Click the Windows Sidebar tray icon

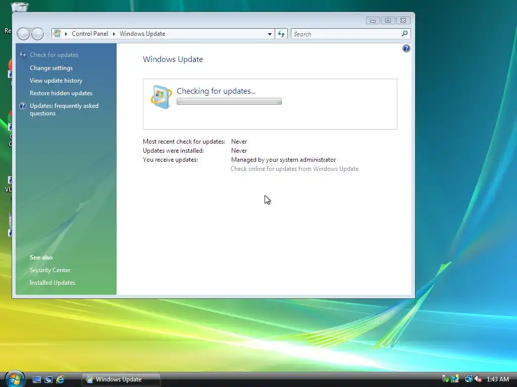tap(455, 379)
